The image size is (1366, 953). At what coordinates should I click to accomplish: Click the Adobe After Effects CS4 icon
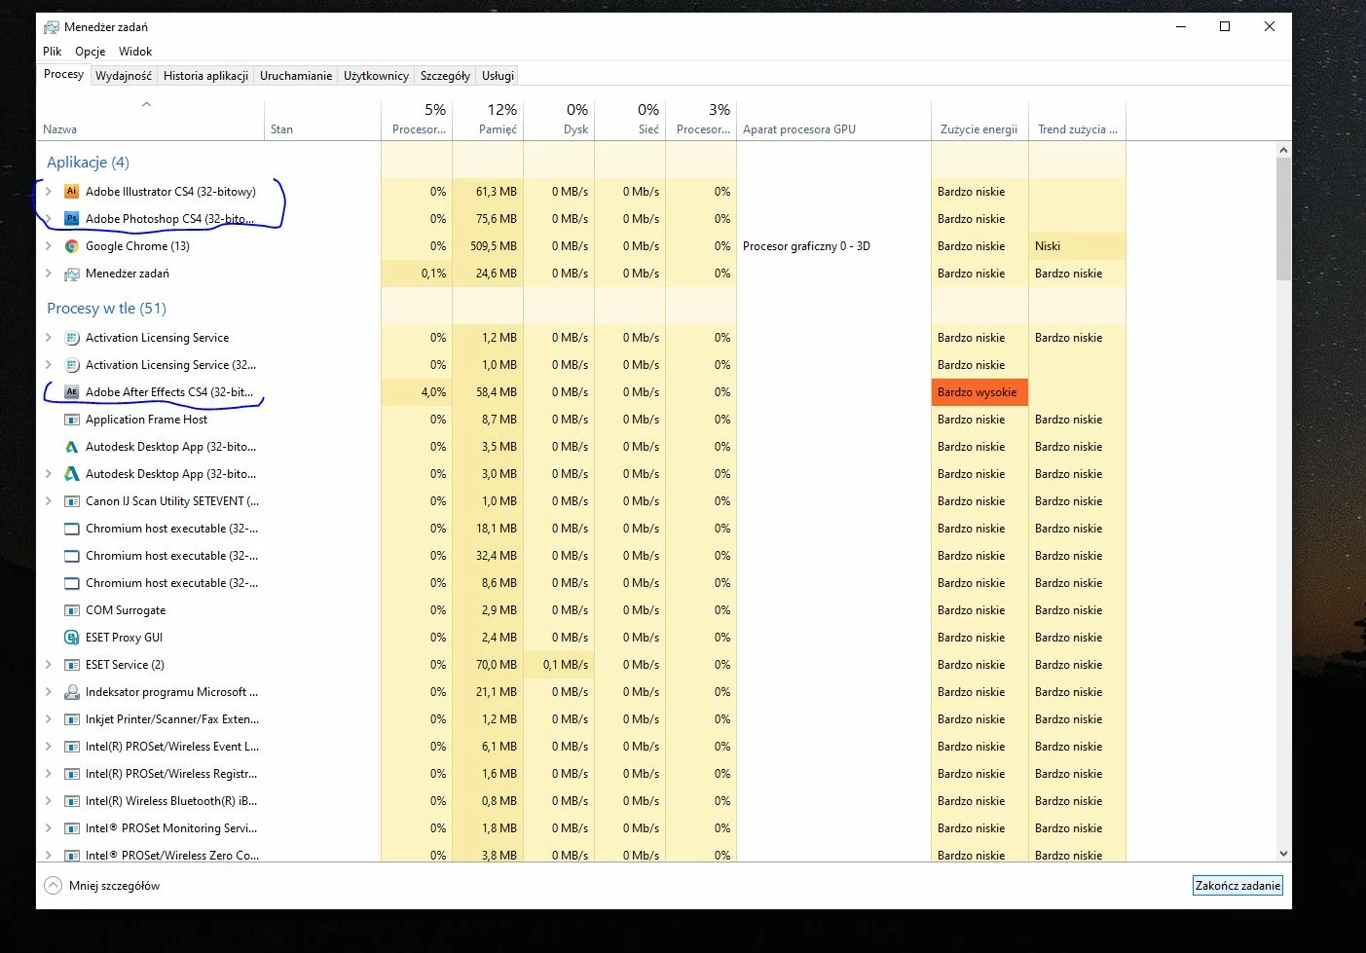pos(71,392)
